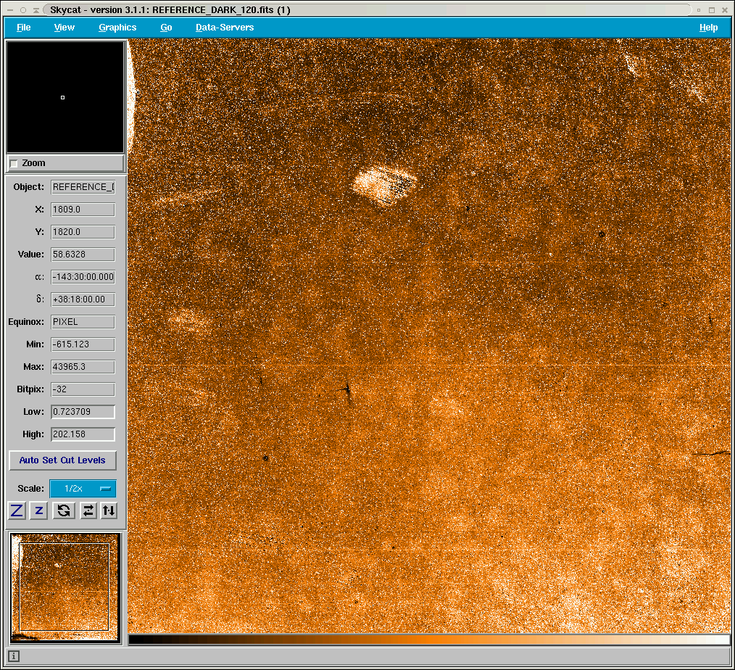Flip image horizontally with the left-right arrows icon
The image size is (735, 670).
click(88, 510)
